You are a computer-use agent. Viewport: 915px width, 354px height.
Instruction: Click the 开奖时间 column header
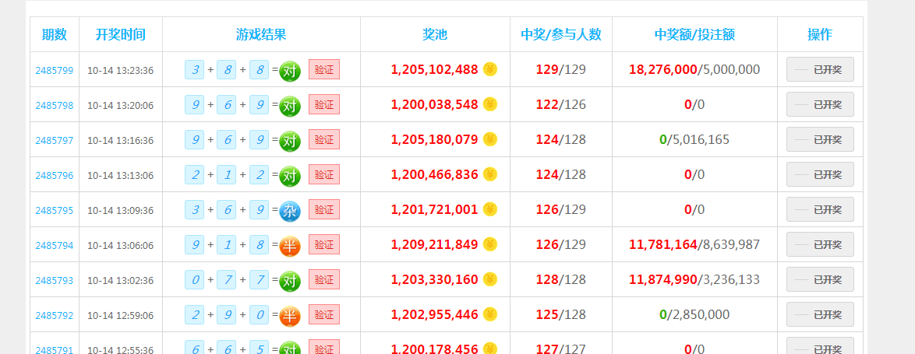(x=120, y=34)
